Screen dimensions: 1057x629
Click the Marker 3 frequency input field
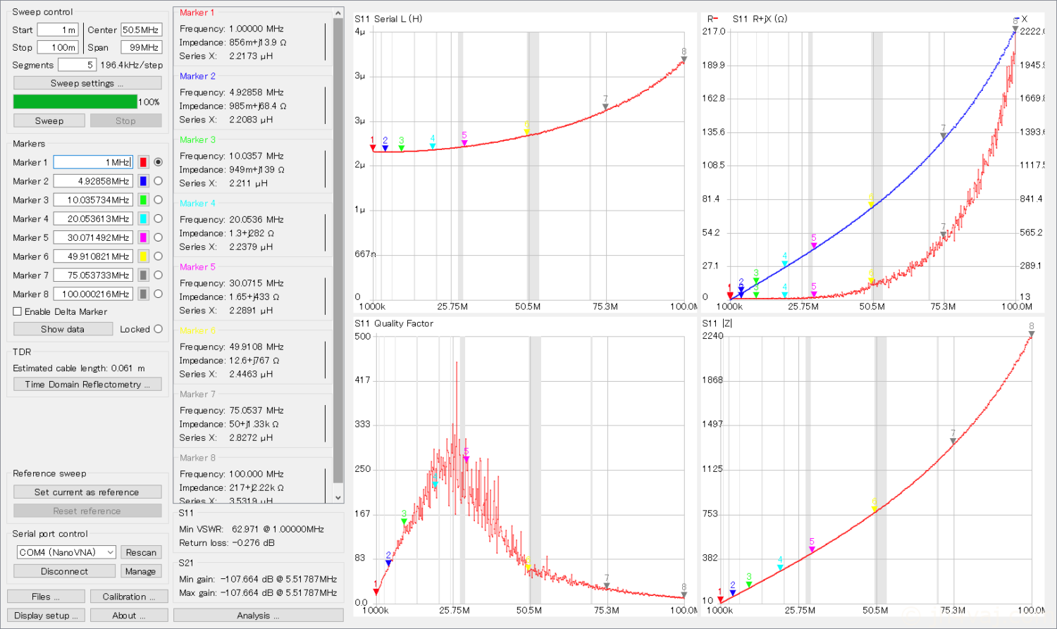(93, 200)
